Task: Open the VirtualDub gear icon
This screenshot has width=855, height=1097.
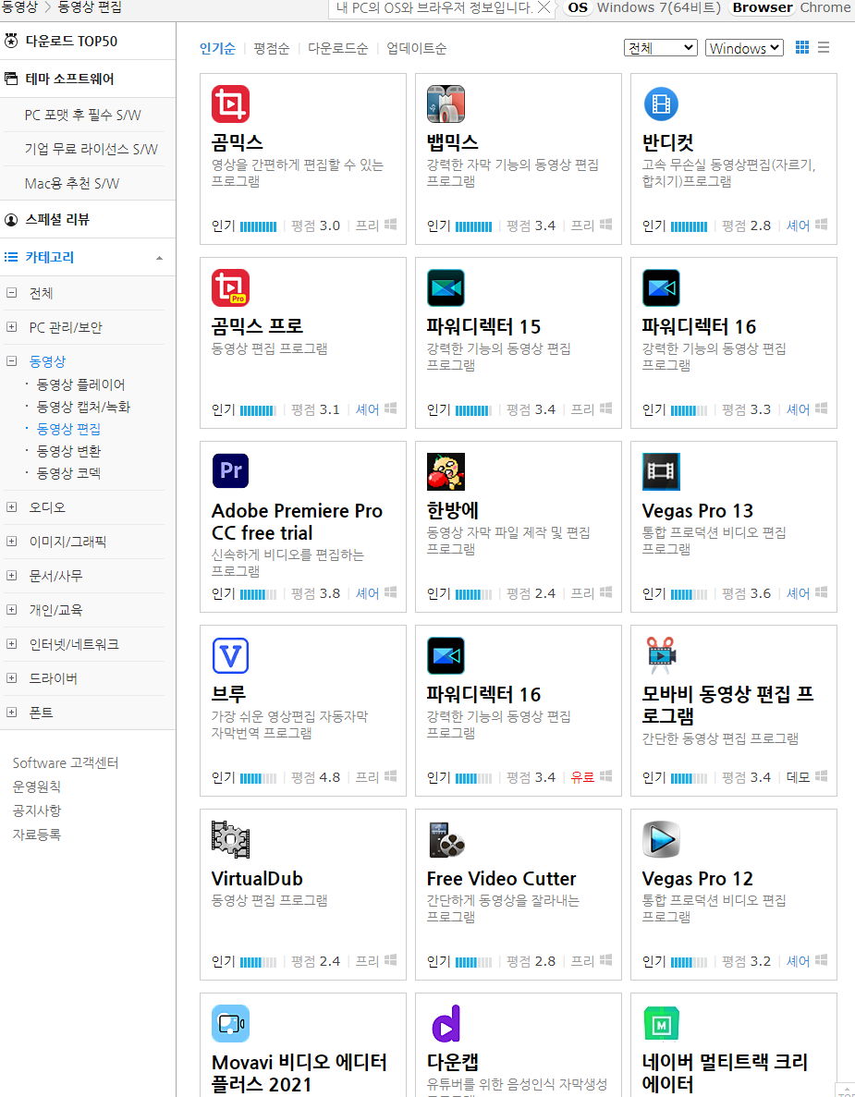Action: 230,839
